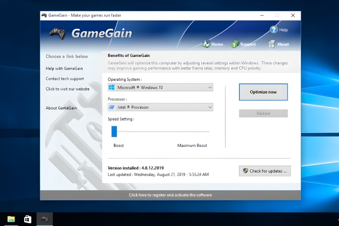Viewport: 339px width, 226px height.
Task: Click GameGain icon in the taskbar
Action: click(x=44, y=219)
